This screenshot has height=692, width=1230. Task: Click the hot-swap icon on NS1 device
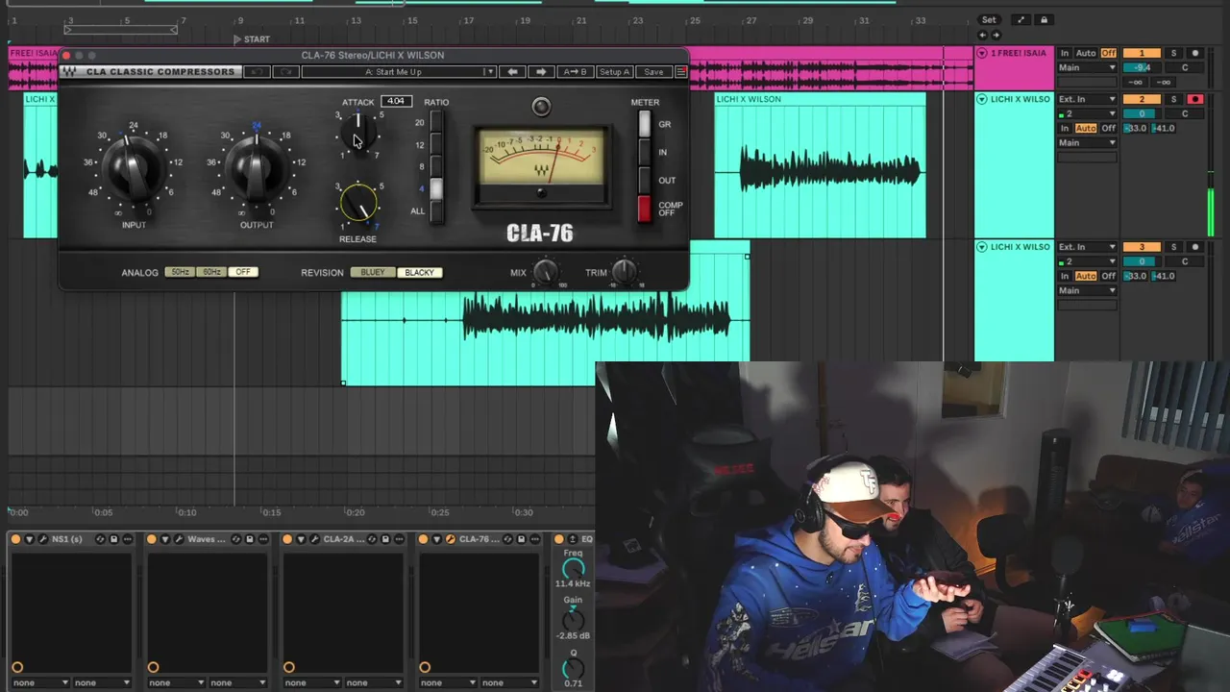(x=100, y=539)
